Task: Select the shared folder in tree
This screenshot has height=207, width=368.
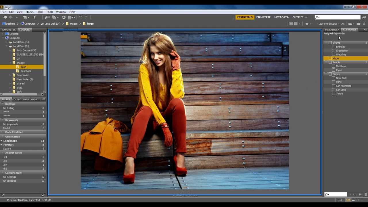Action: [20, 84]
